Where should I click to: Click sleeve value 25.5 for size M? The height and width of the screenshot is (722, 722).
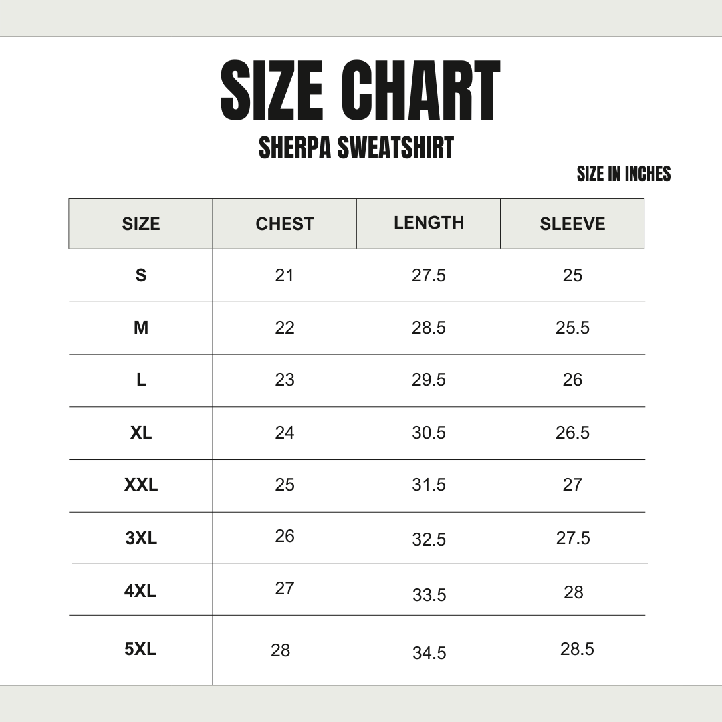tap(572, 328)
